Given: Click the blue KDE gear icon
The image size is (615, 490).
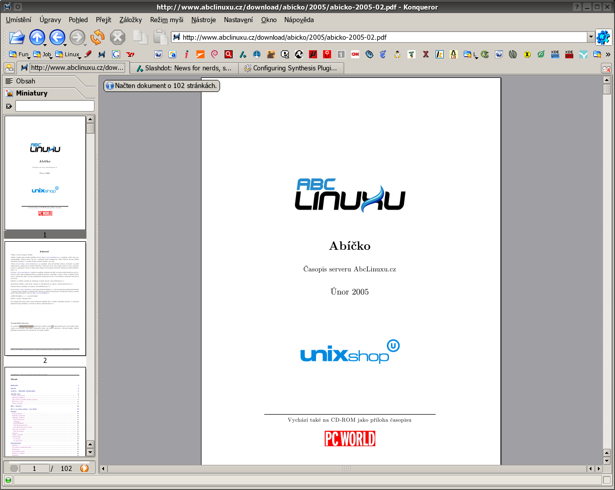Looking at the screenshot, I should click(x=603, y=37).
